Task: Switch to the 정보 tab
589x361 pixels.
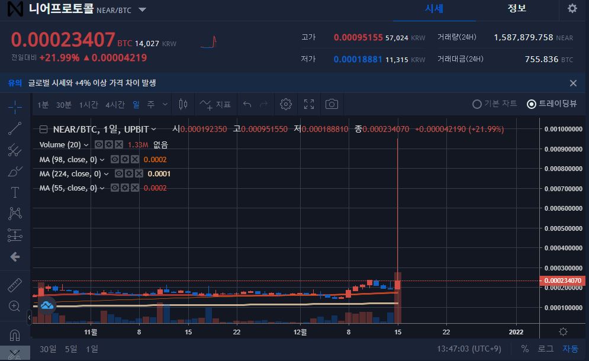Action: click(517, 8)
